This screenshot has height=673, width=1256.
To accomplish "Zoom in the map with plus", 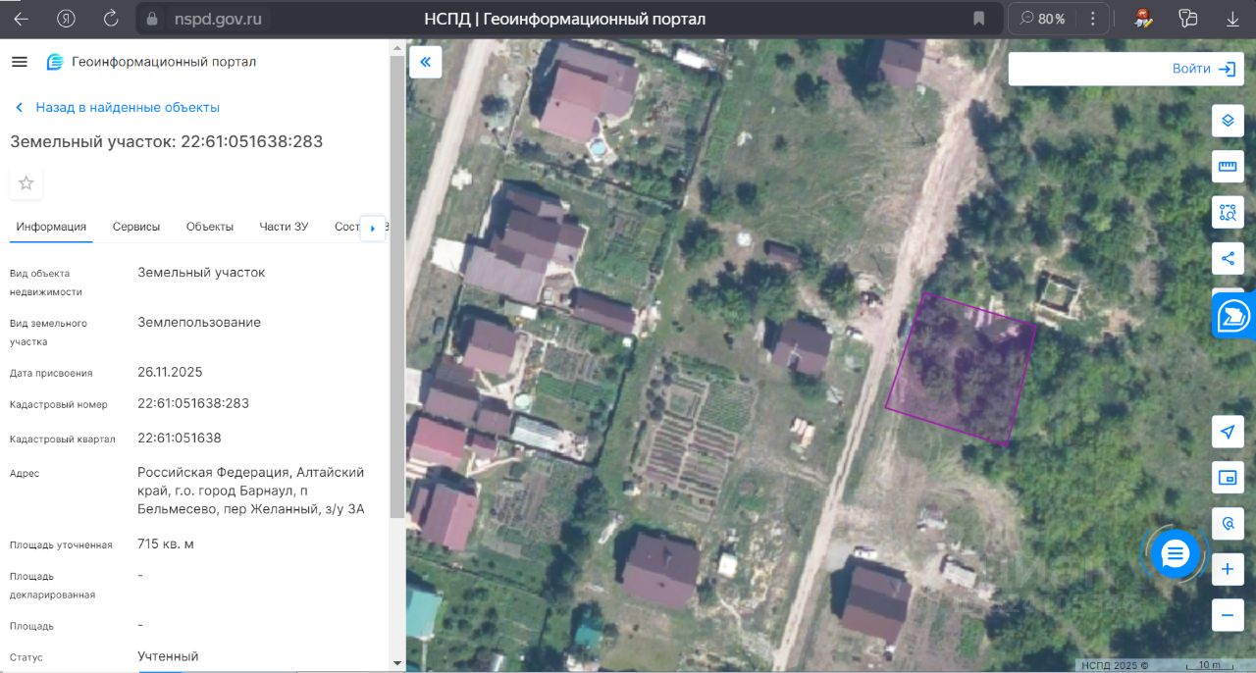I will point(1228,569).
